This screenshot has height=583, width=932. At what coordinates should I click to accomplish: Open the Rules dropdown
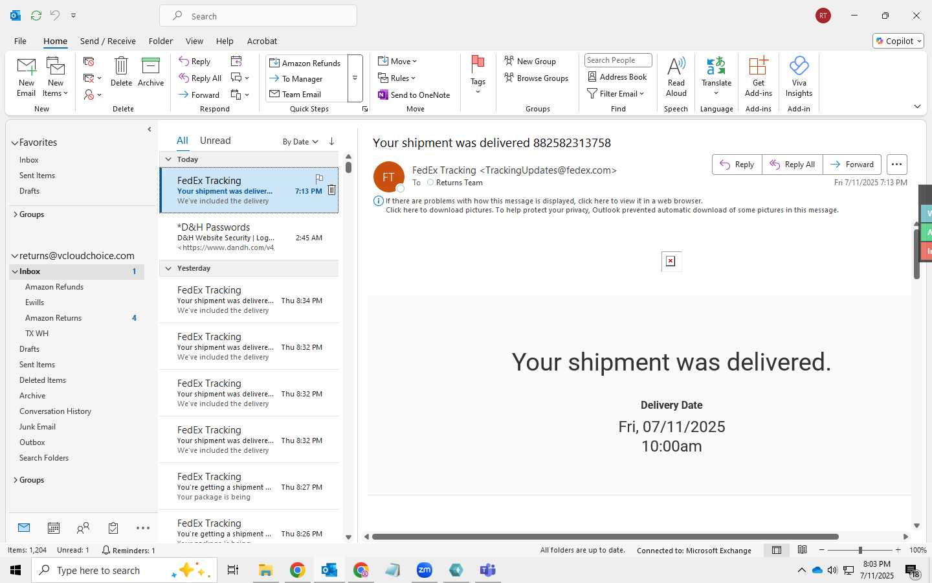(x=397, y=78)
